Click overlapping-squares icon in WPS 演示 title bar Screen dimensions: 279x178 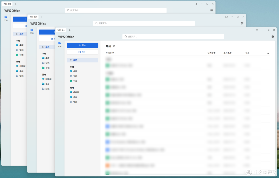(226, 17)
